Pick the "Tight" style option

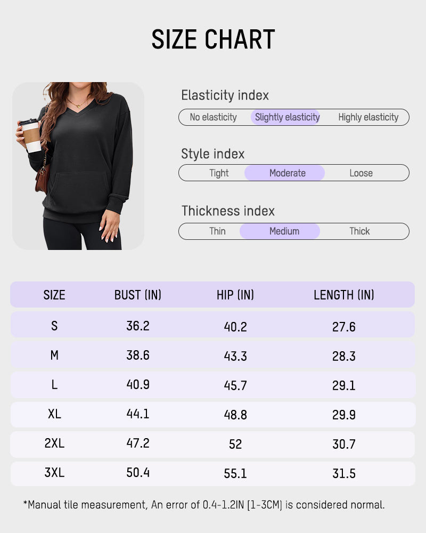pyautogui.click(x=219, y=173)
